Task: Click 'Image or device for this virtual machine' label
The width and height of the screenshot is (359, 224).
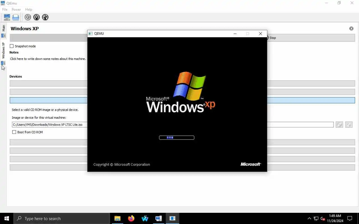Action: tap(39, 118)
